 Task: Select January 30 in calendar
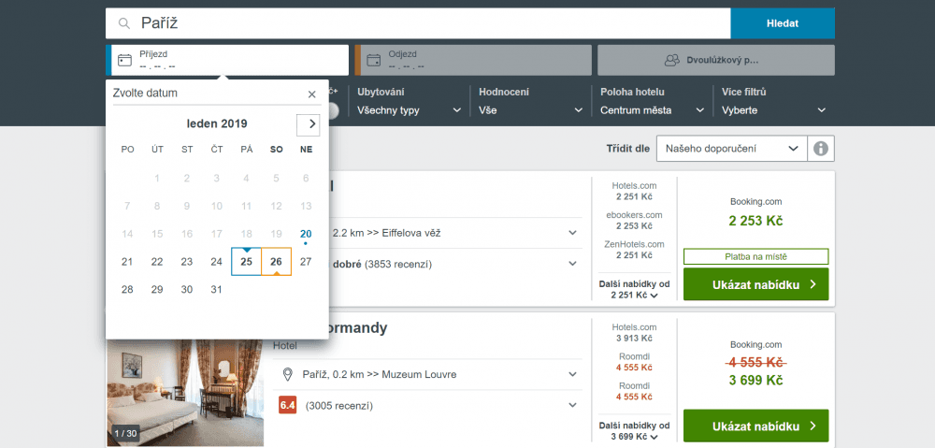pos(187,289)
